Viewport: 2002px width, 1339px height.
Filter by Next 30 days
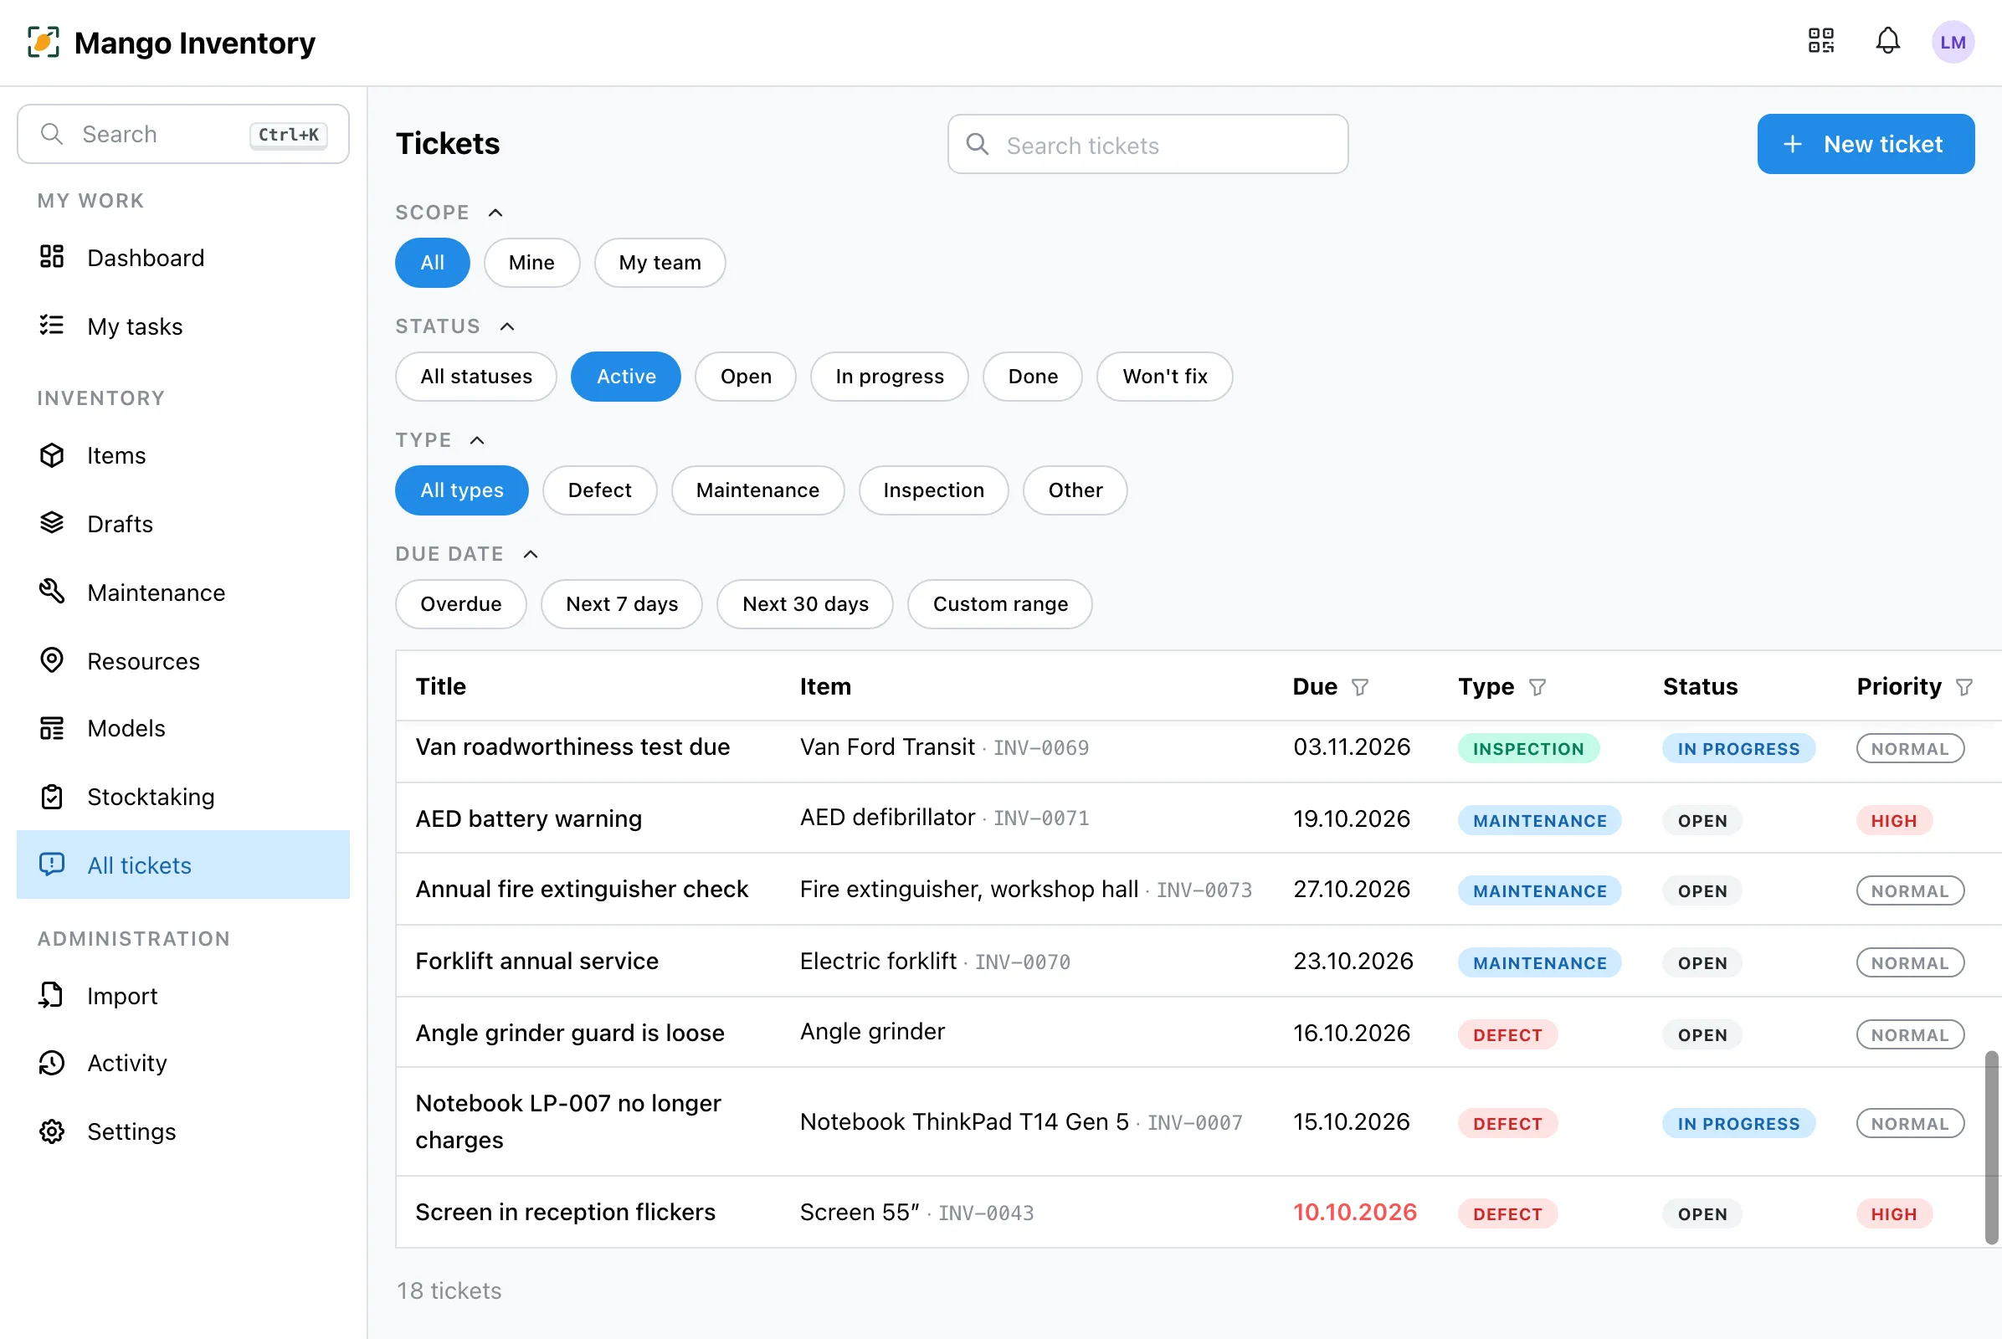[804, 603]
